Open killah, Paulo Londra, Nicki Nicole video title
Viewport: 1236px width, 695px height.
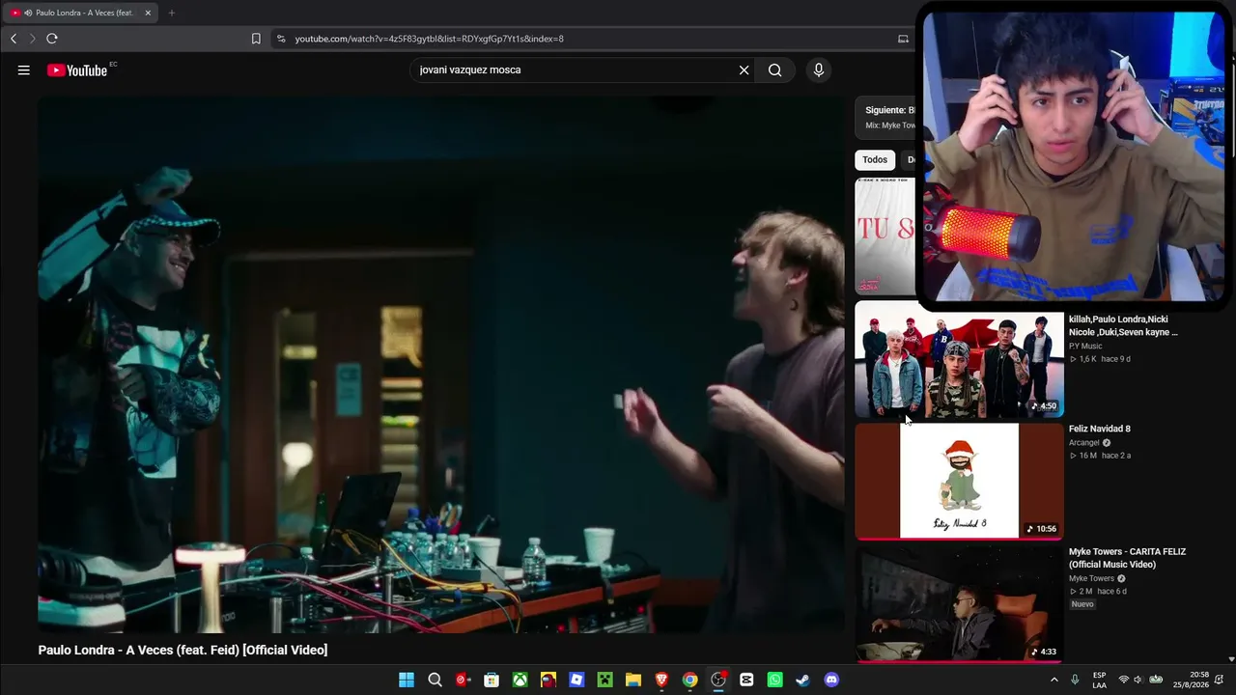[x=1123, y=325]
